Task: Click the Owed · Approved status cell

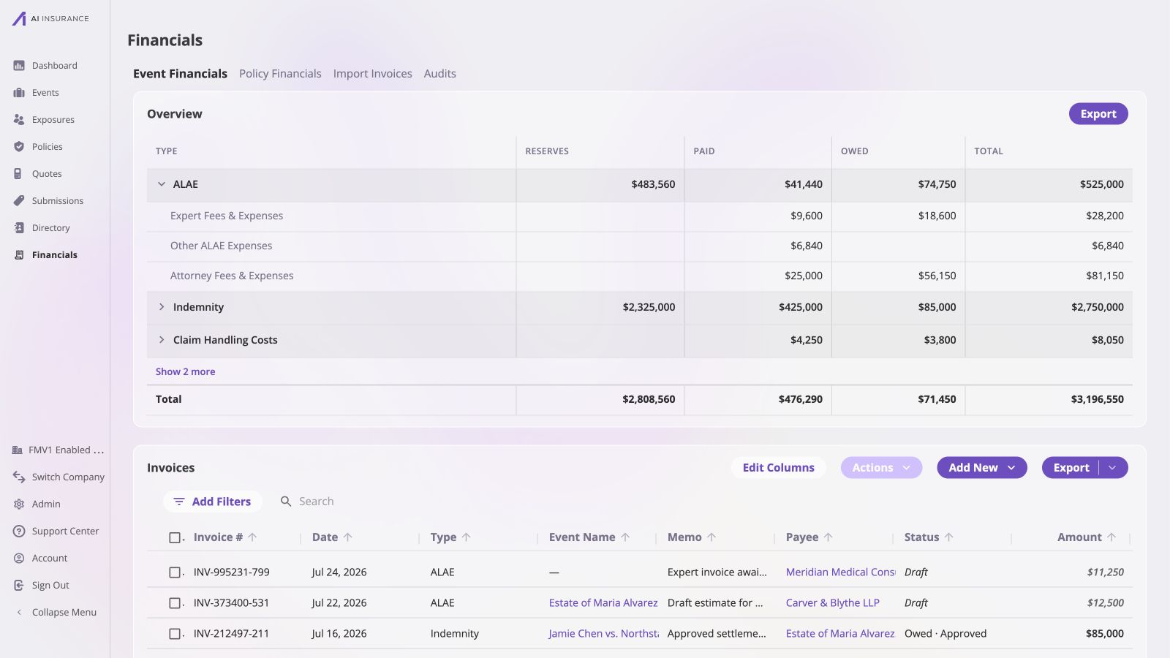Action: 946,634
